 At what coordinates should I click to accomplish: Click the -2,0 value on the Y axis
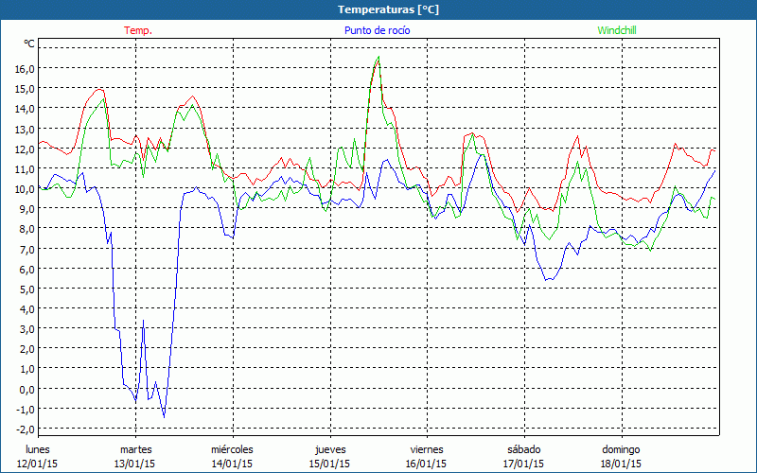pos(24,429)
